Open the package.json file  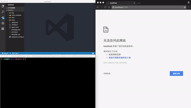coord(15,30)
